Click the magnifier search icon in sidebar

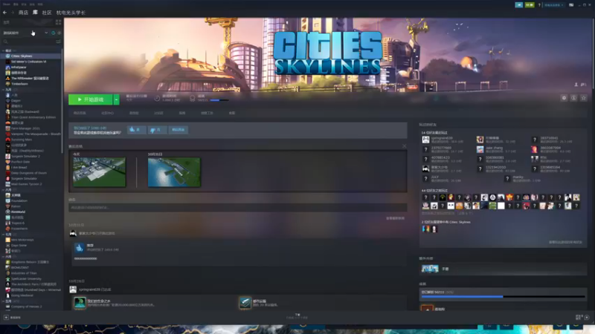click(x=5, y=42)
